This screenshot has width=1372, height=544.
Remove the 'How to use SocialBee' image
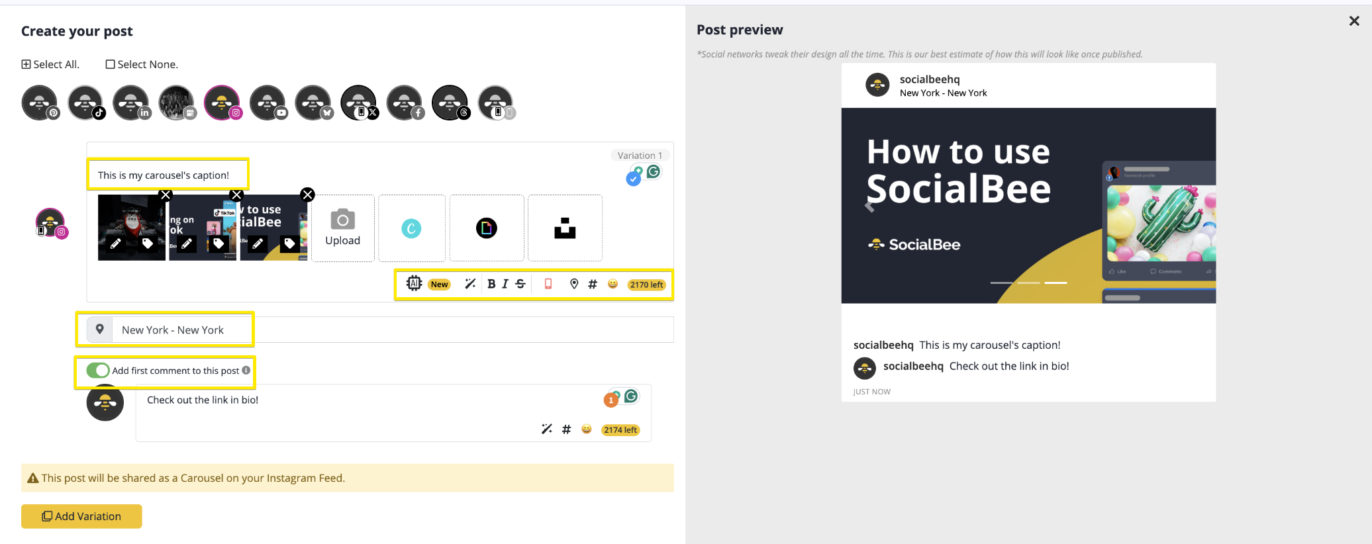pyautogui.click(x=307, y=195)
